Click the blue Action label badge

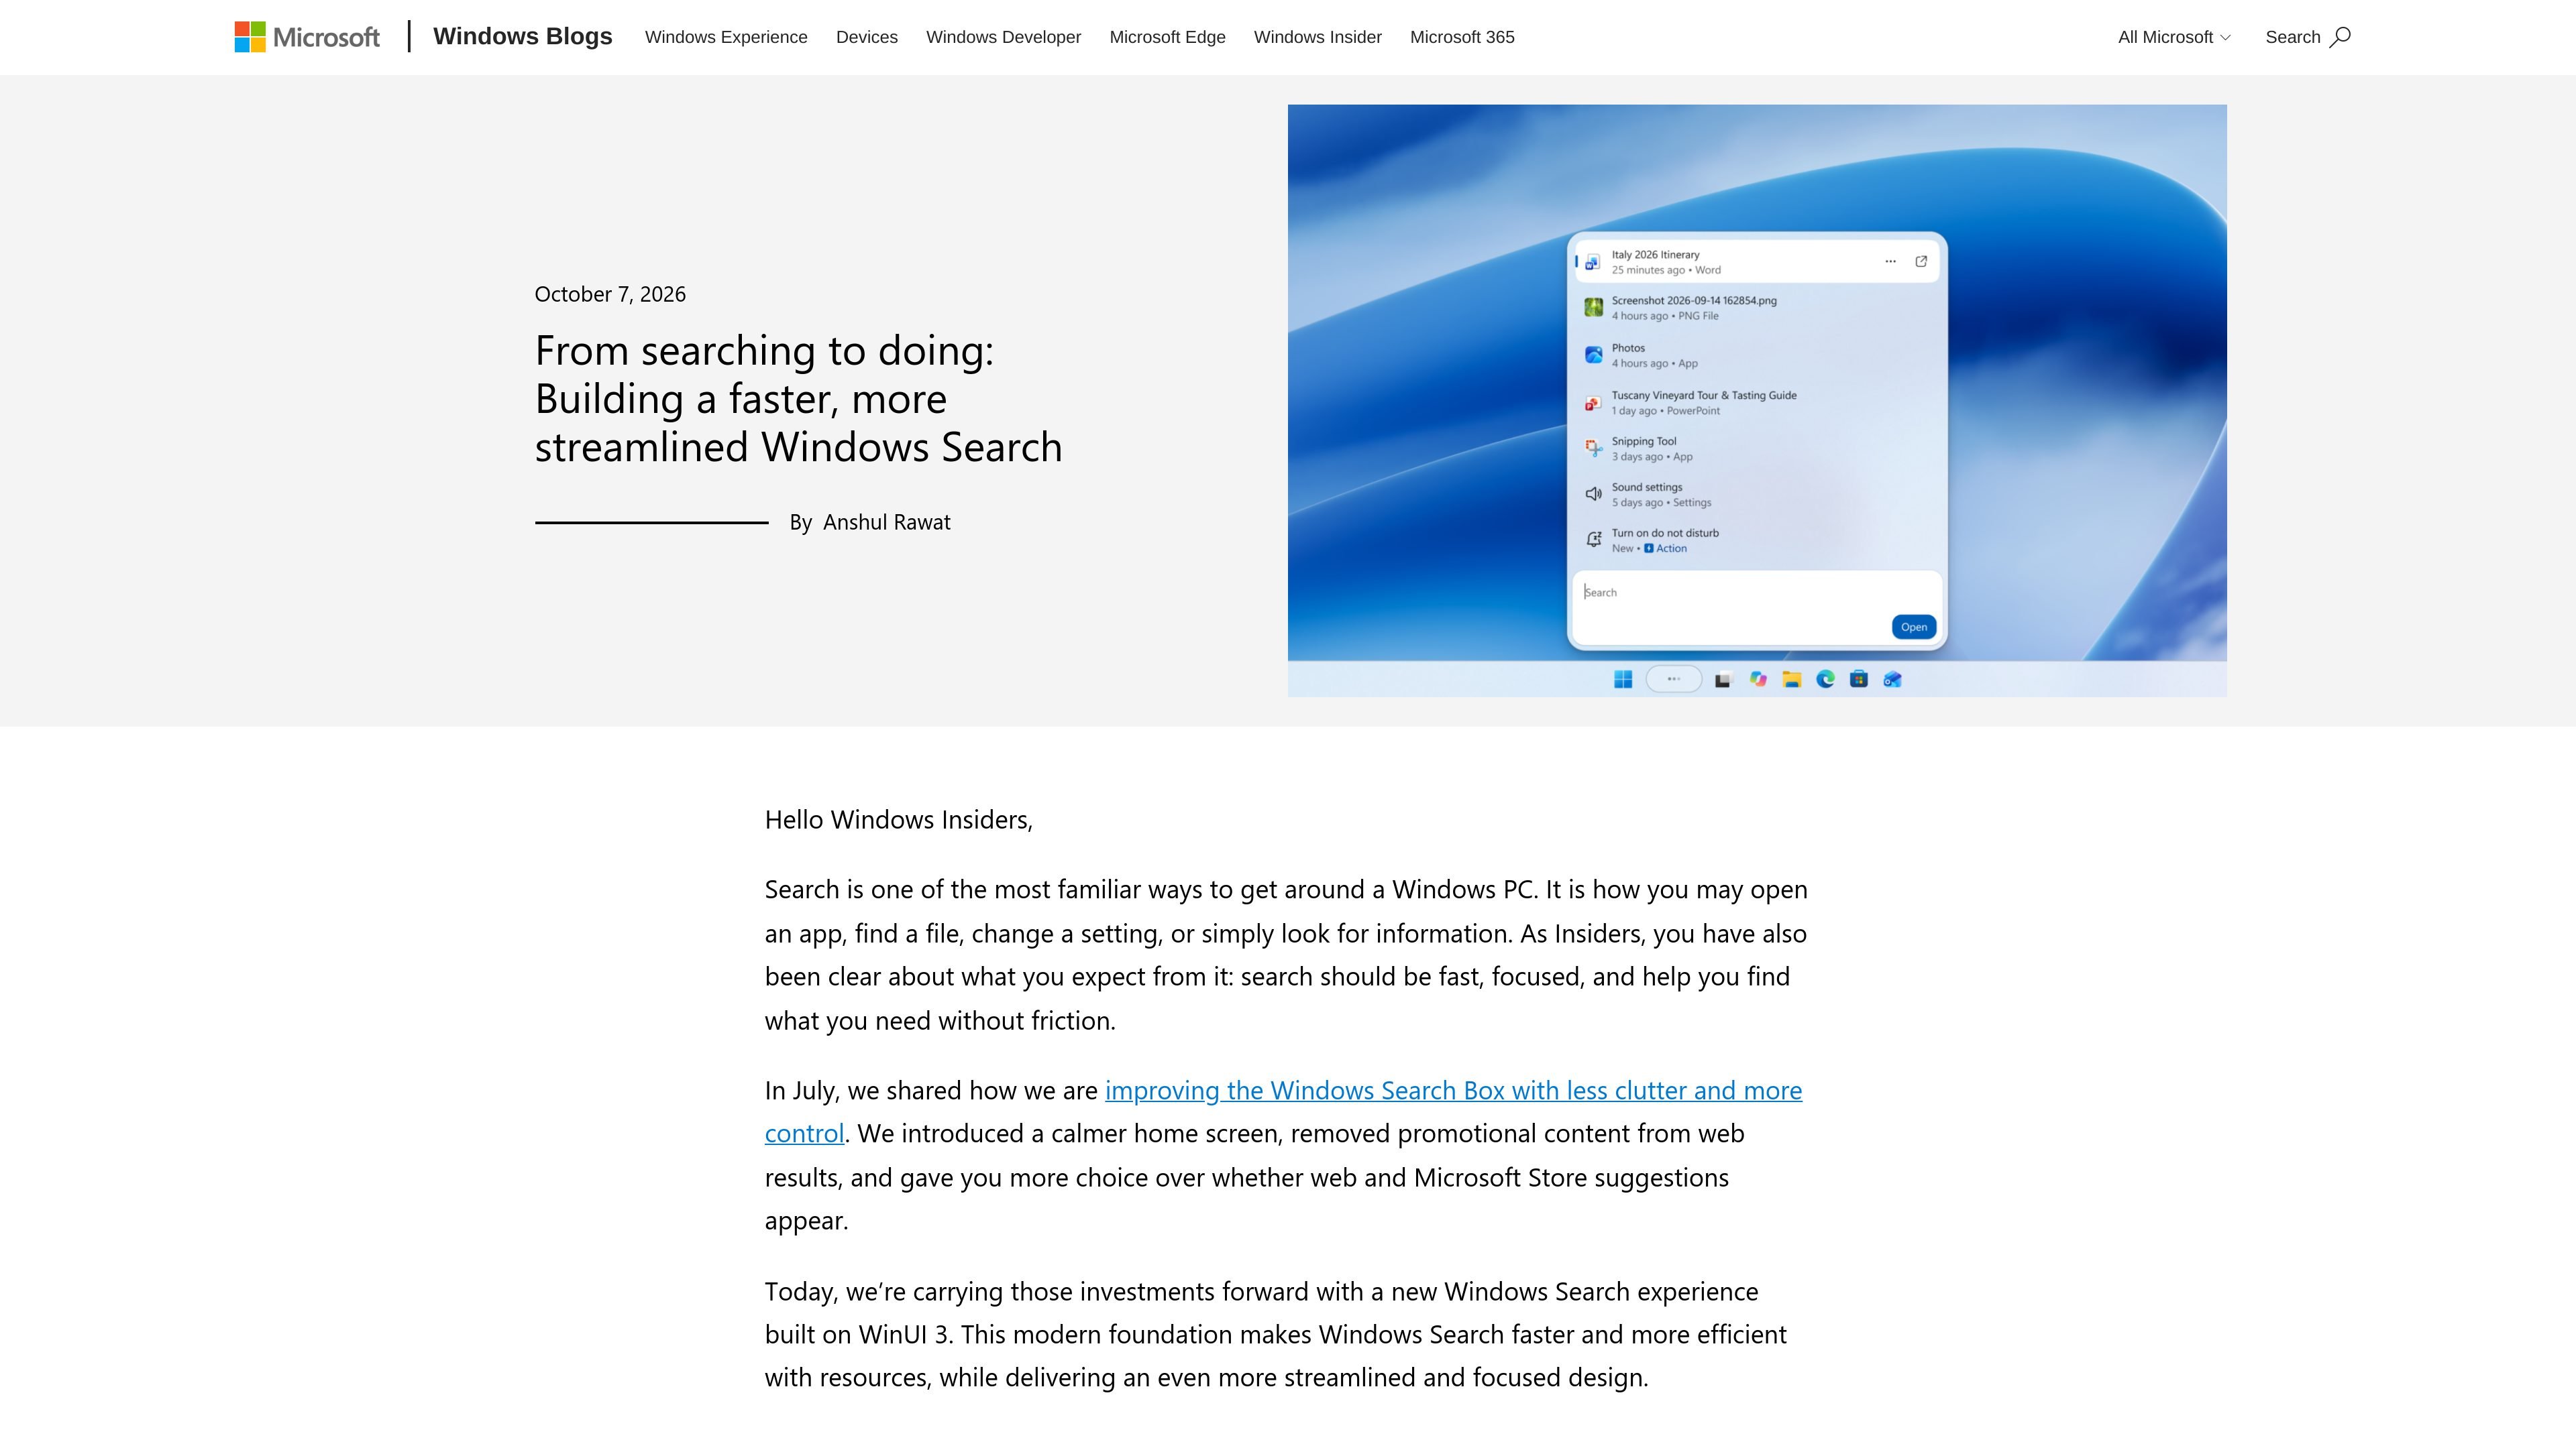point(1665,548)
